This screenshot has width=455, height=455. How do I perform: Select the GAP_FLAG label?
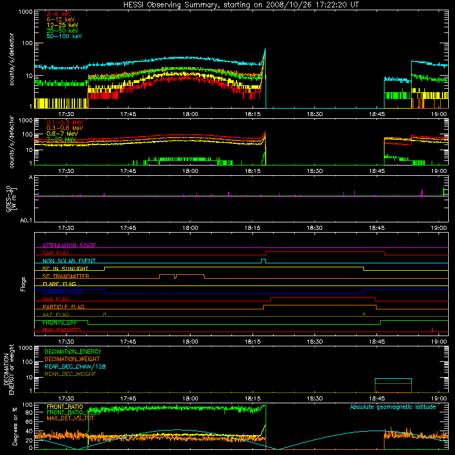coord(56,253)
